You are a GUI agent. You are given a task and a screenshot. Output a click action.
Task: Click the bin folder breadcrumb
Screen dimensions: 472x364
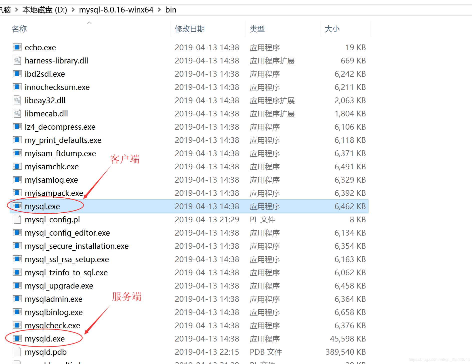(171, 10)
